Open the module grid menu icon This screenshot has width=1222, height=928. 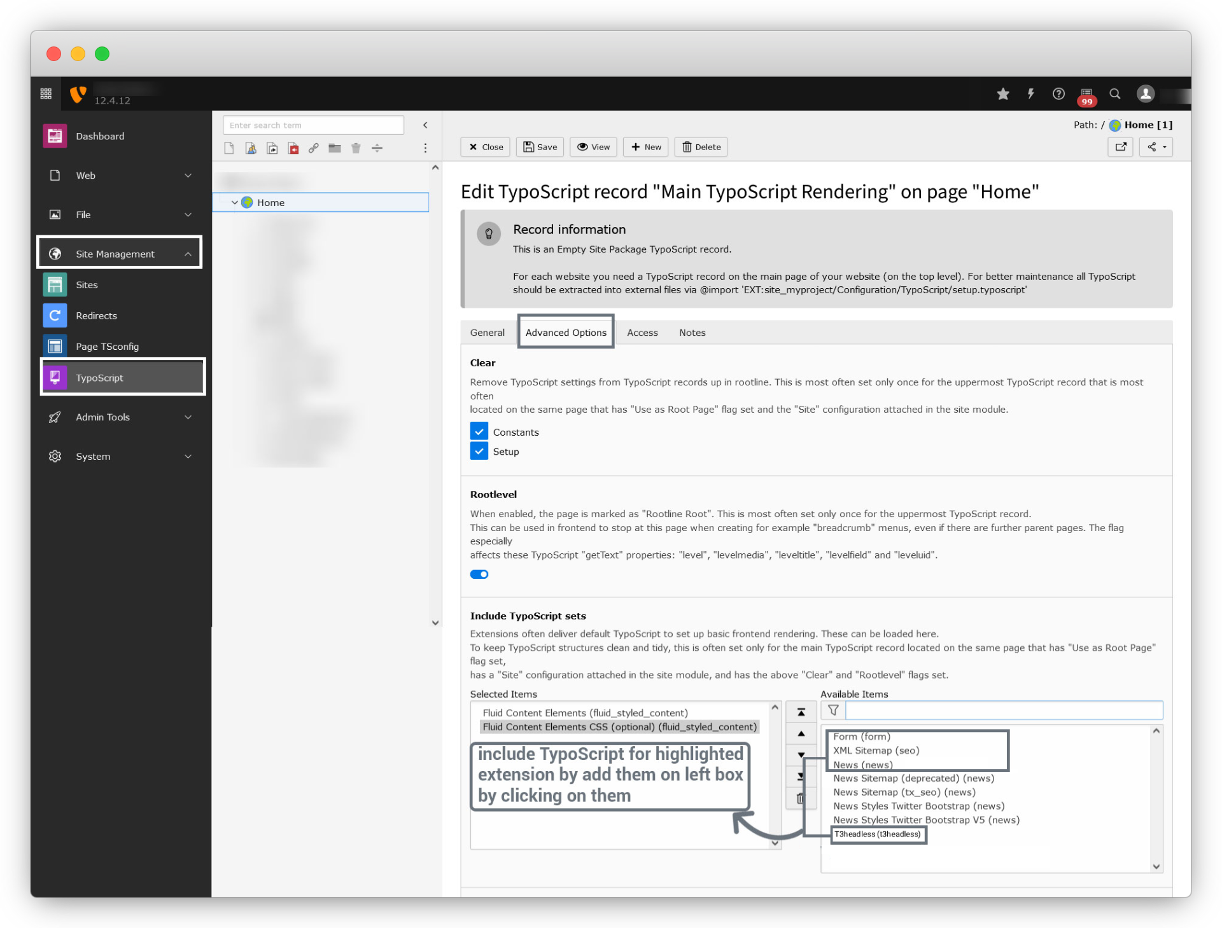tap(46, 94)
